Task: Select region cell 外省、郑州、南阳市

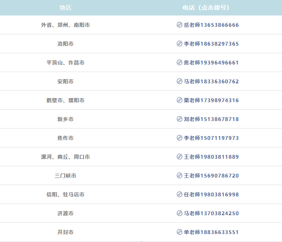Action: 65,25
